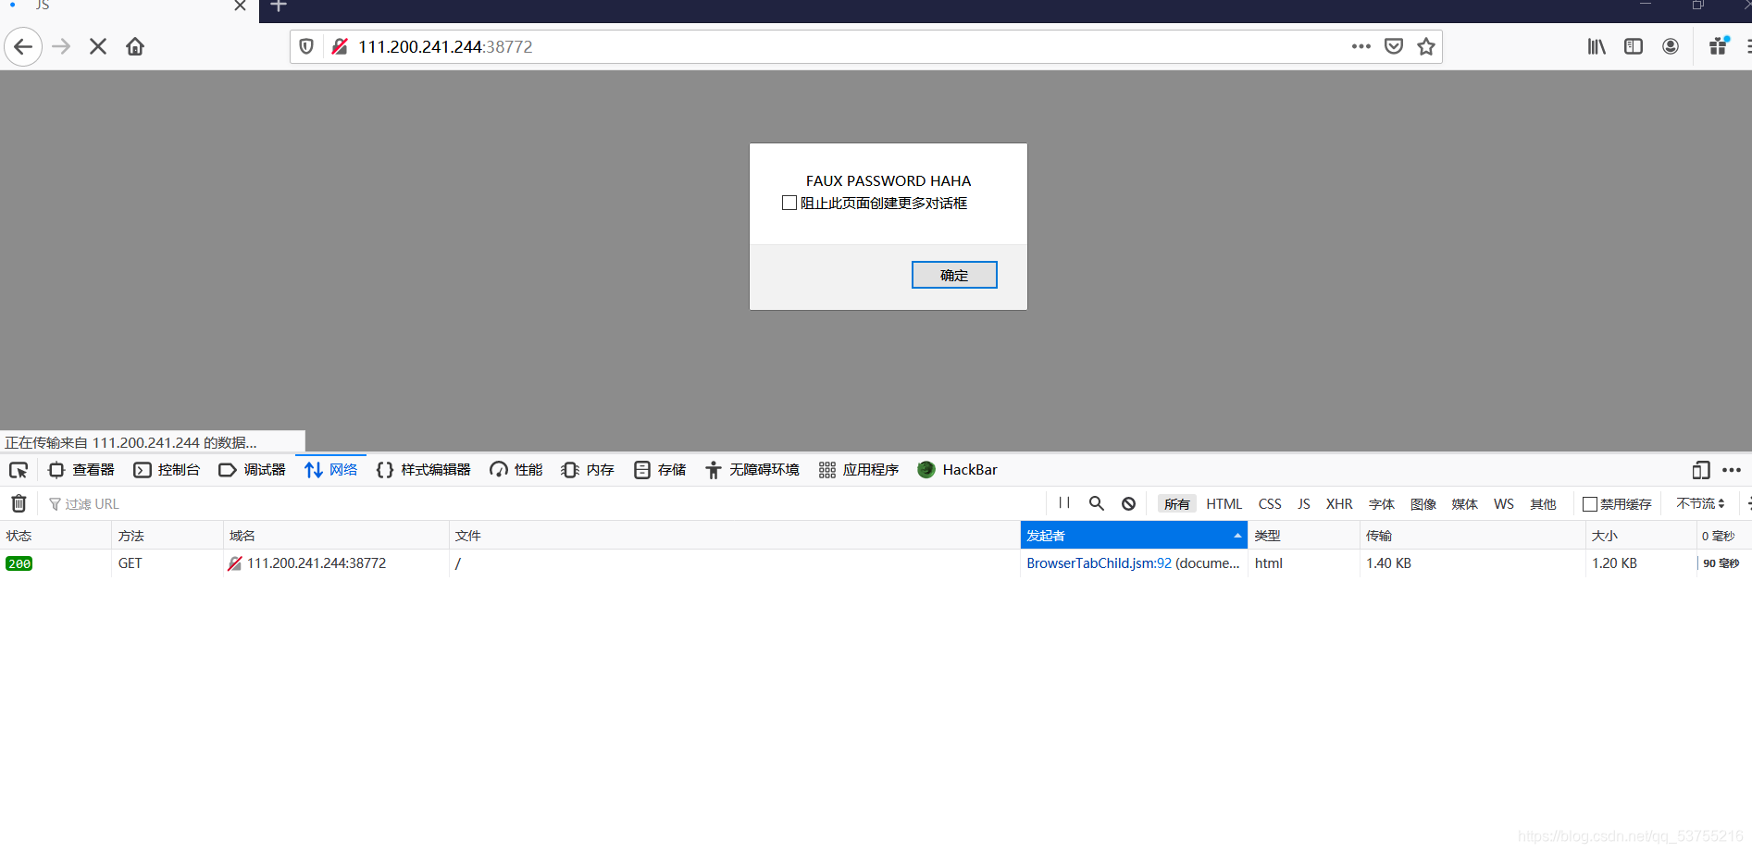Filter requests by 字体 fonts

point(1382,504)
